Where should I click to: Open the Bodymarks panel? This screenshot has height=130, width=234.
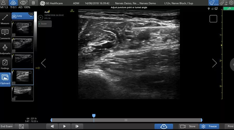[5, 50]
